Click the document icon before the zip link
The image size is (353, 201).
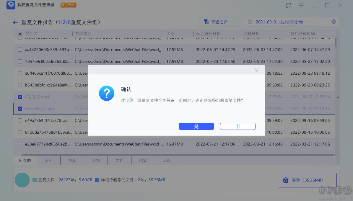250,22
